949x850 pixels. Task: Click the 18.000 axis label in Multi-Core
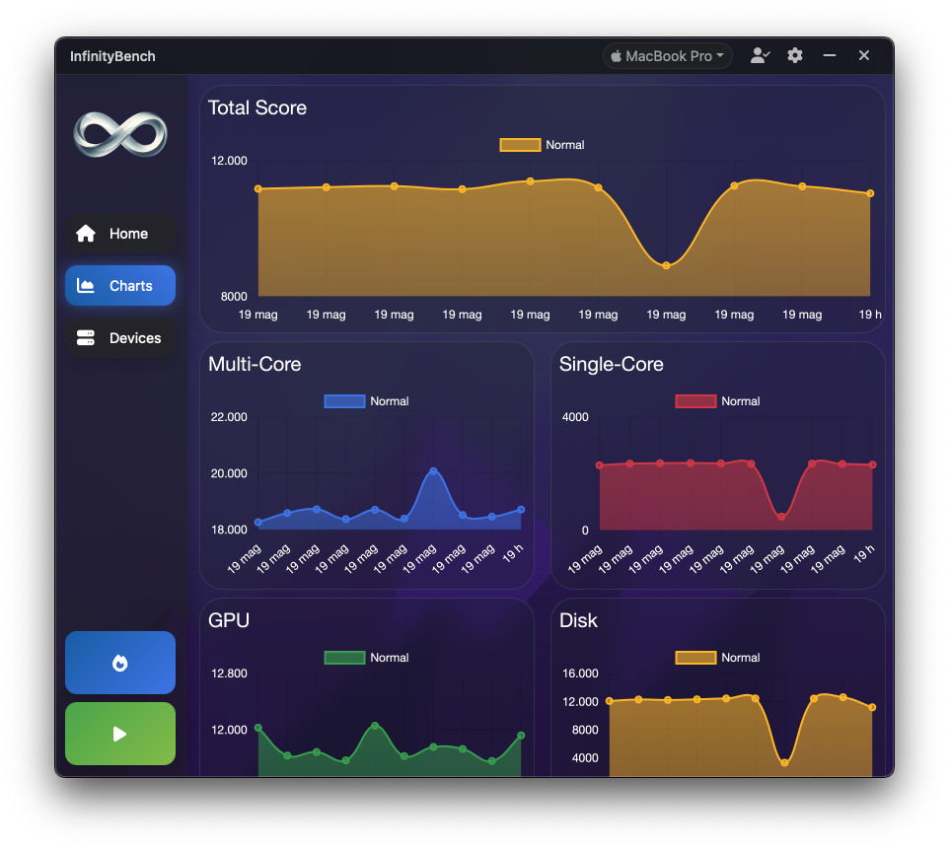(229, 530)
